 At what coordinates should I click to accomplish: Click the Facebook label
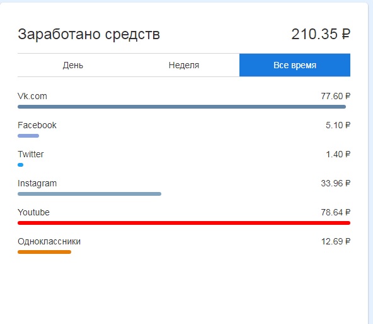37,125
